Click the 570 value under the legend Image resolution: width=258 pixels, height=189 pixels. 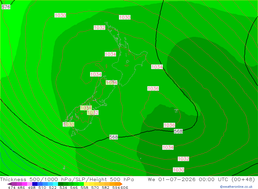pyautogui.click(x=95, y=187)
